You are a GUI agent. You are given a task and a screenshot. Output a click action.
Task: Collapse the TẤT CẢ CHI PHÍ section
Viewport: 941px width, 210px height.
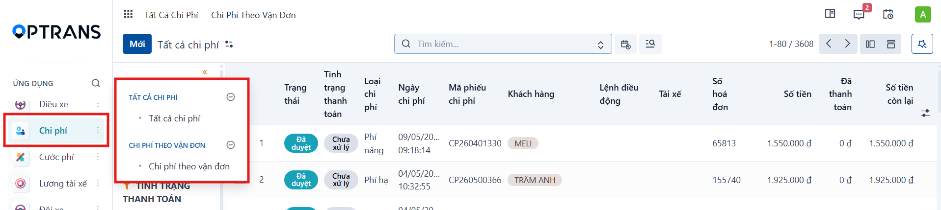(231, 97)
